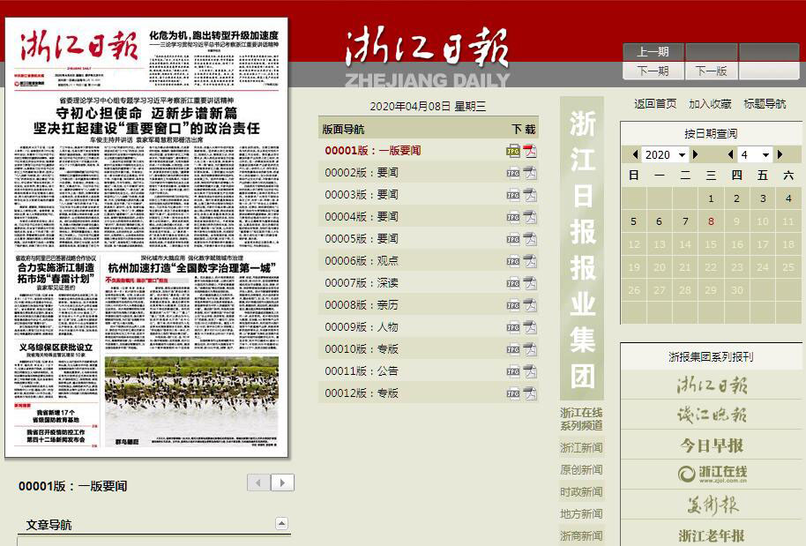Viewport: 806px width, 546px height.
Task: Collapse the 文章导航 panel
Action: (281, 524)
